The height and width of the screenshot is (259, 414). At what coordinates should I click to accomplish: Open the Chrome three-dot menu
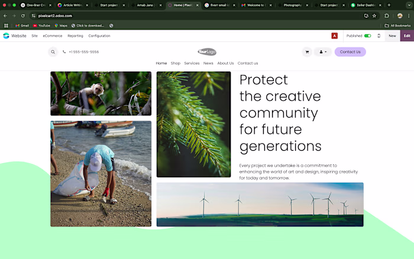[x=409, y=16]
